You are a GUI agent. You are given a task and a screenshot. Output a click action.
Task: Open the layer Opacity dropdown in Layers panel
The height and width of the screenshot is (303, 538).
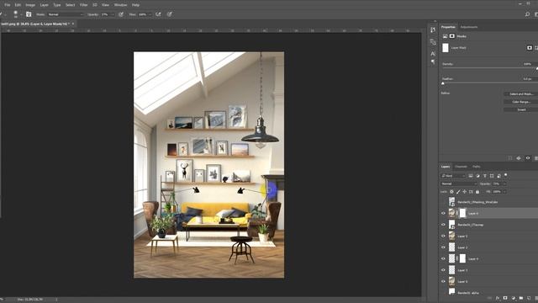click(504, 183)
